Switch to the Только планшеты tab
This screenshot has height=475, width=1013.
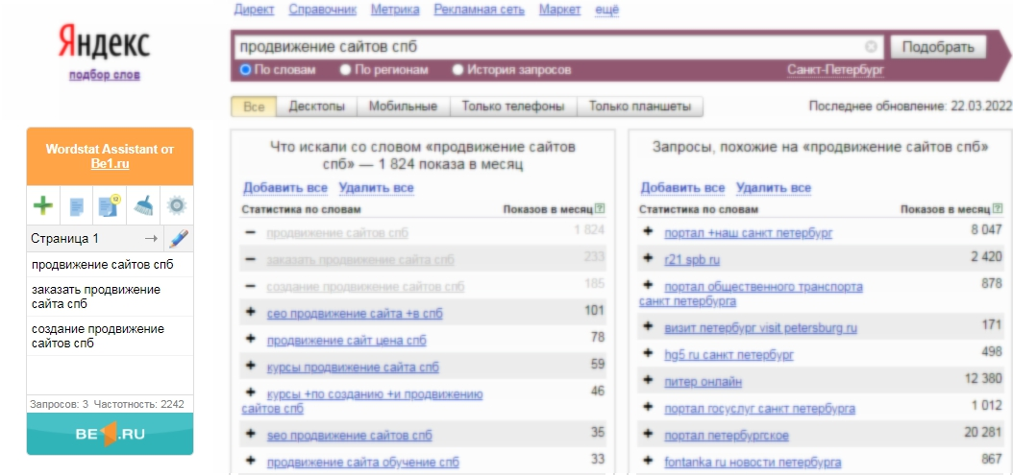639,107
